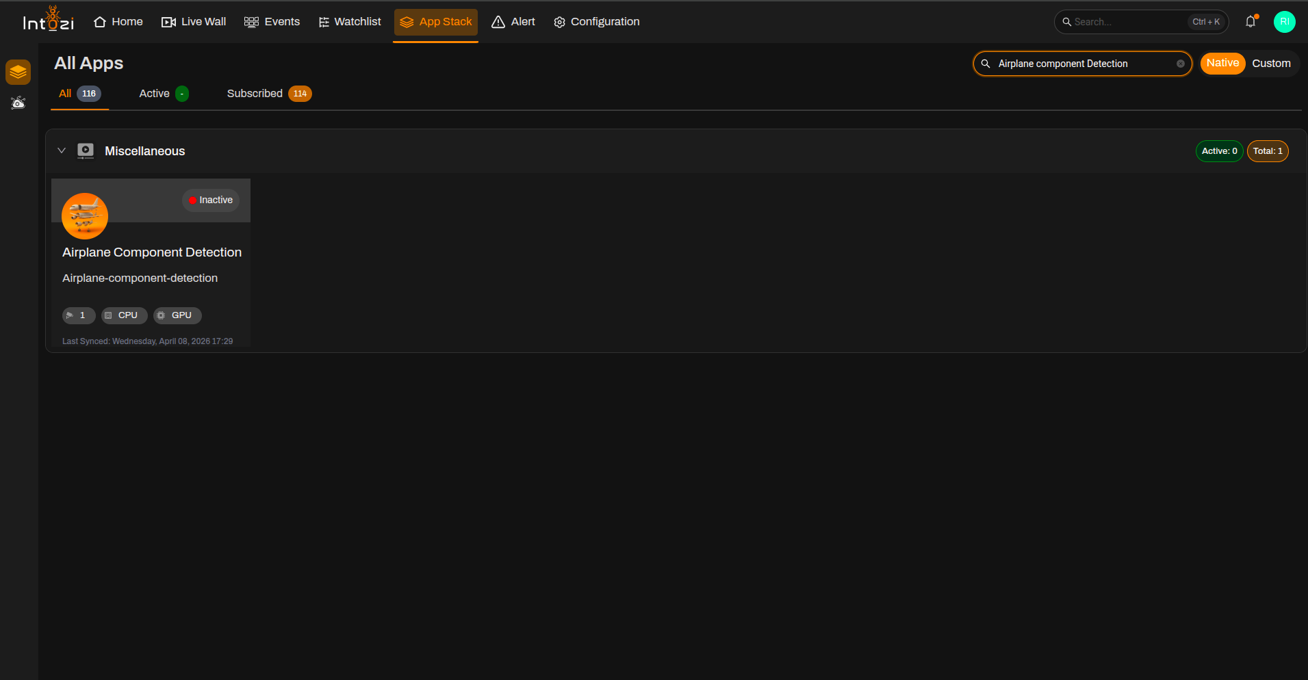Select the Custom toggle option
The height and width of the screenshot is (680, 1308).
(x=1271, y=64)
